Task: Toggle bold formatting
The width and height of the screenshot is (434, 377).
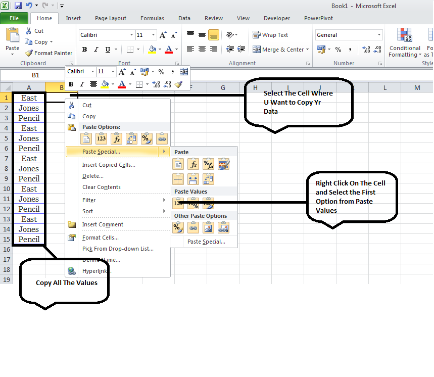Action: click(x=84, y=50)
